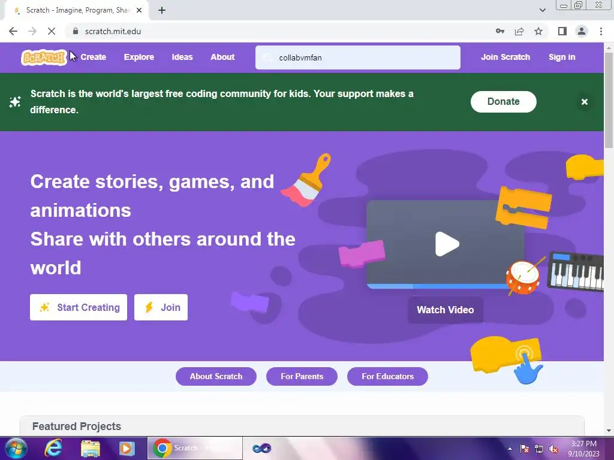Show hidden tray icons arrow
The width and height of the screenshot is (614, 460).
pyautogui.click(x=510, y=449)
